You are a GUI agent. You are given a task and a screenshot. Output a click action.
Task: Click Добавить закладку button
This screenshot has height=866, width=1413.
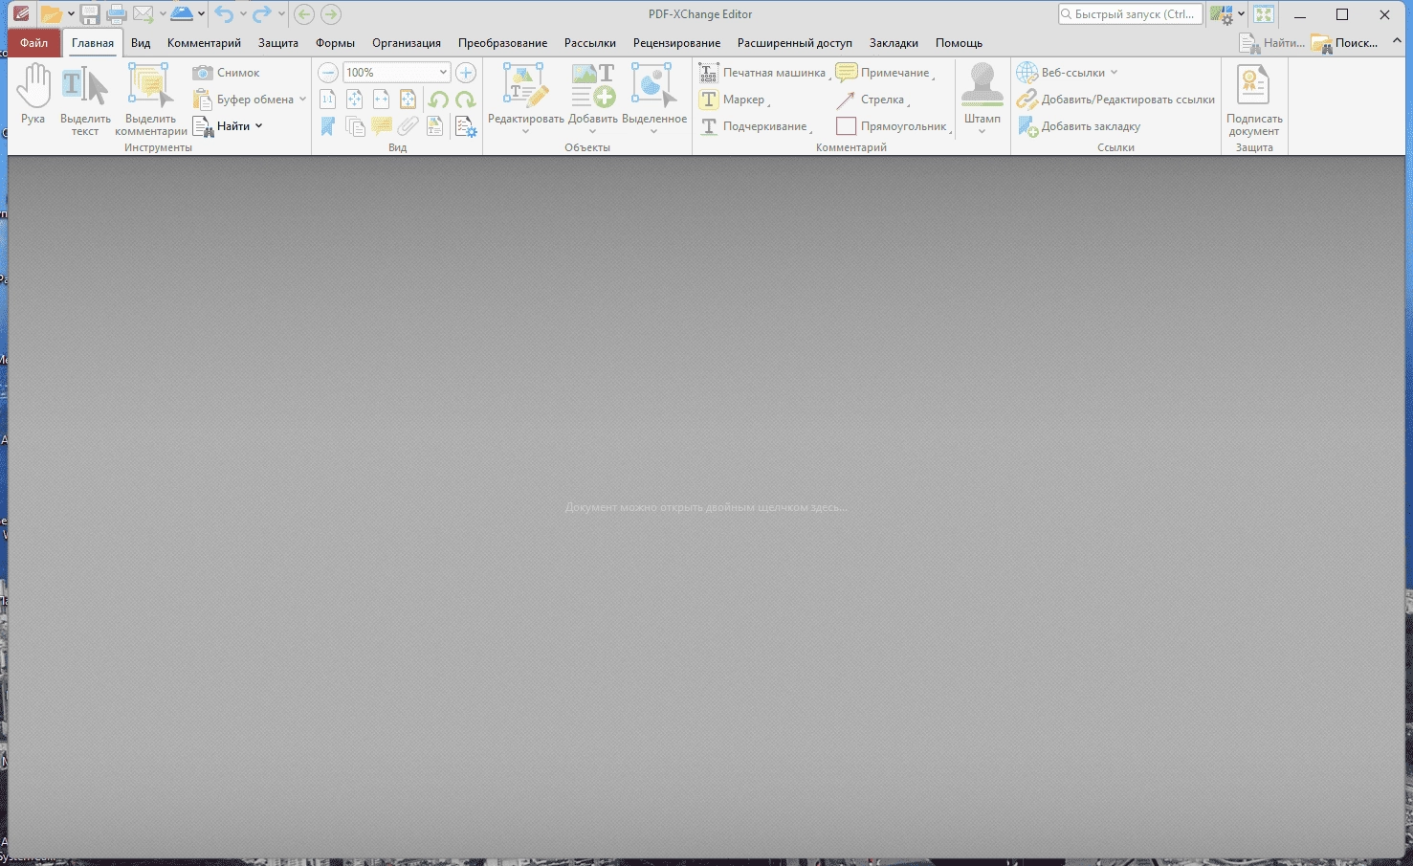click(1079, 126)
